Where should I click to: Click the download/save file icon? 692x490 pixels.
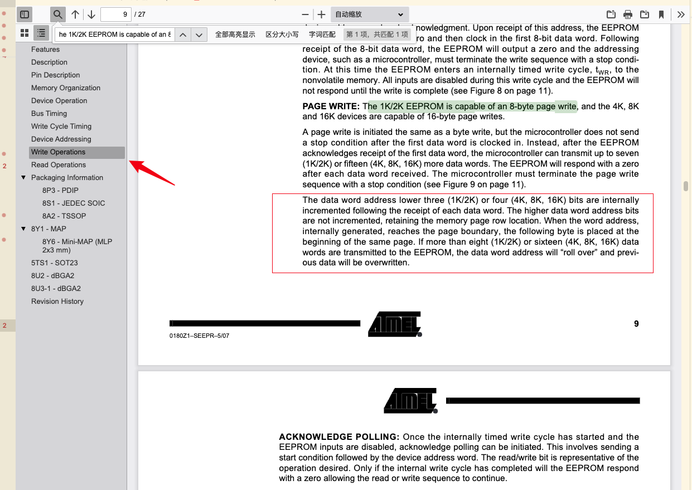point(645,14)
